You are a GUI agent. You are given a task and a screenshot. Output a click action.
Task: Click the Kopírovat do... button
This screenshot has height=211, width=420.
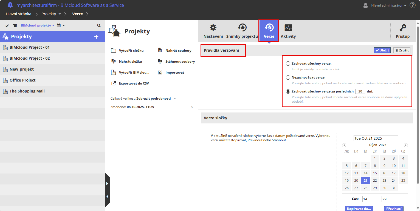[x=359, y=209]
